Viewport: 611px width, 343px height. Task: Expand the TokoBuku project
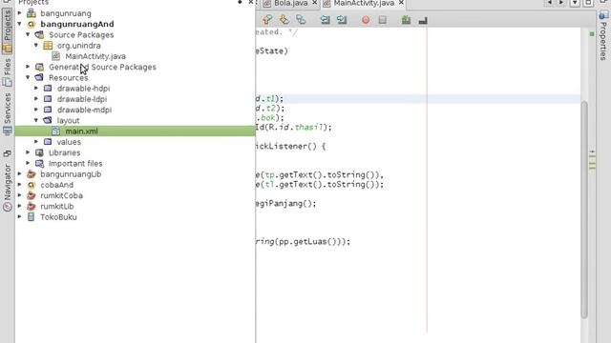20,216
